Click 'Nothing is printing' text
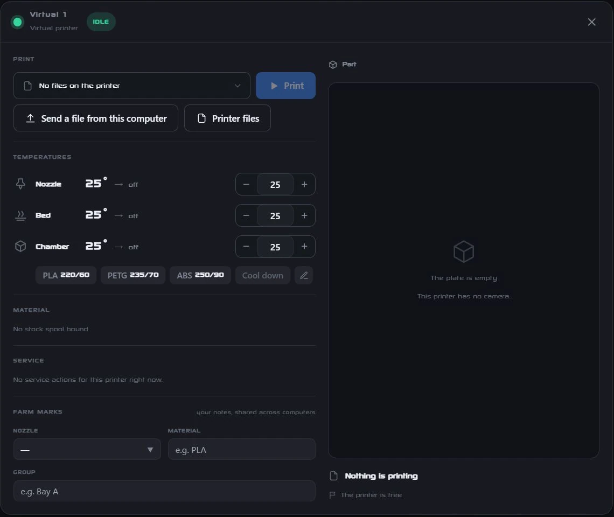The height and width of the screenshot is (517, 614). click(x=381, y=476)
